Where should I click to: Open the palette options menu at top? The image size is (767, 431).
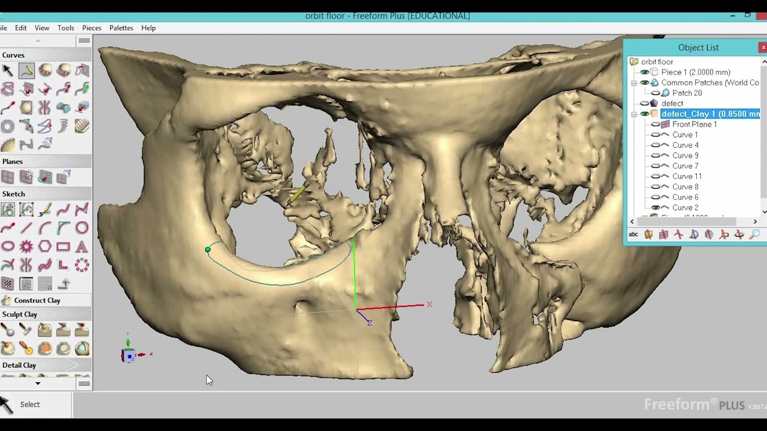[x=84, y=41]
